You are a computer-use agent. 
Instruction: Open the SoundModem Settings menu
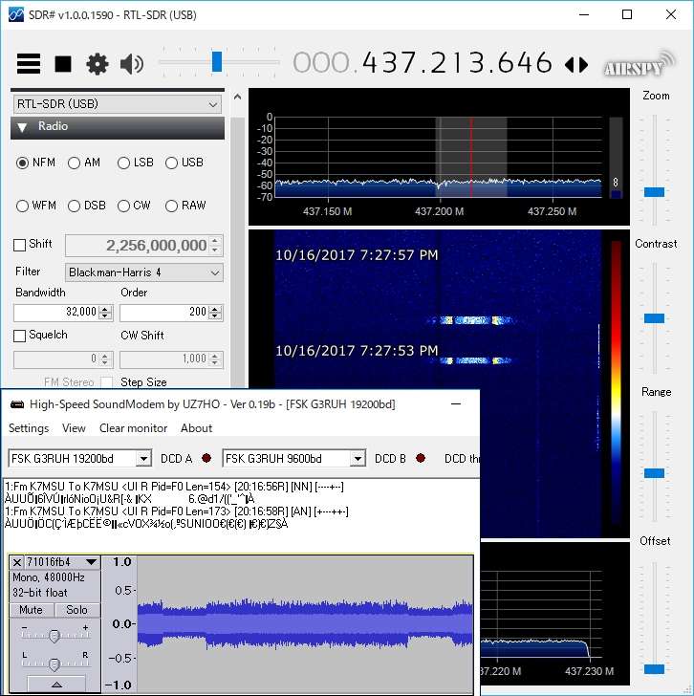(29, 428)
